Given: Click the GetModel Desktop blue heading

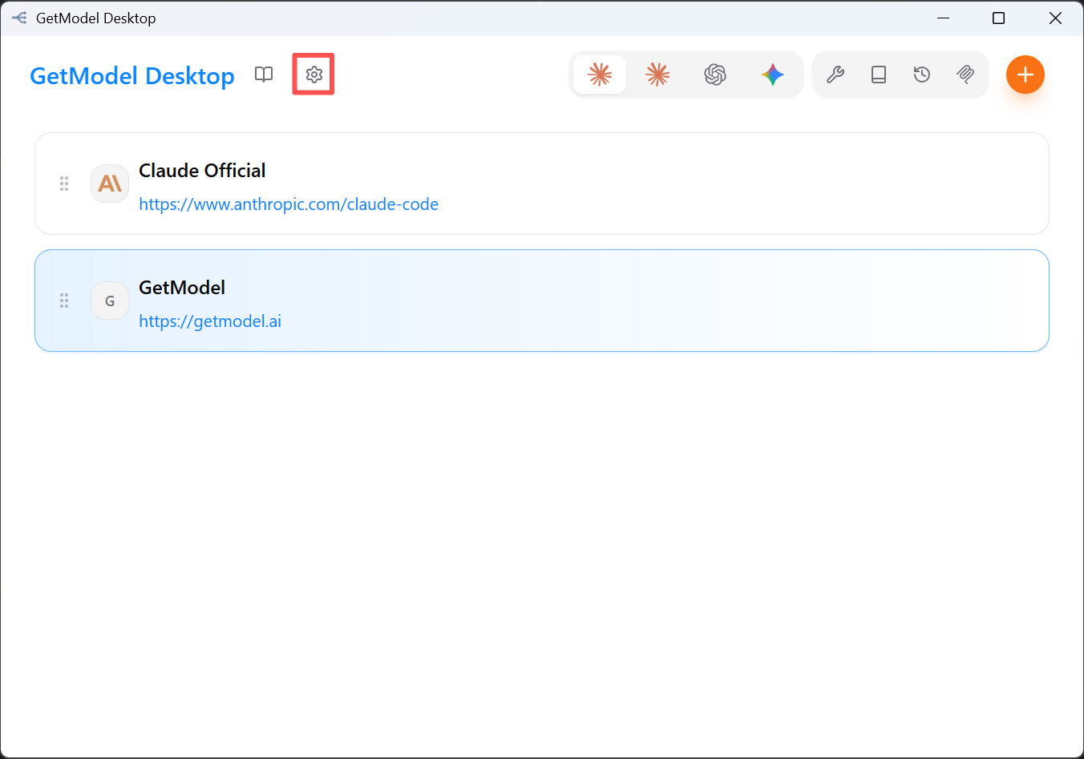Looking at the screenshot, I should (132, 76).
